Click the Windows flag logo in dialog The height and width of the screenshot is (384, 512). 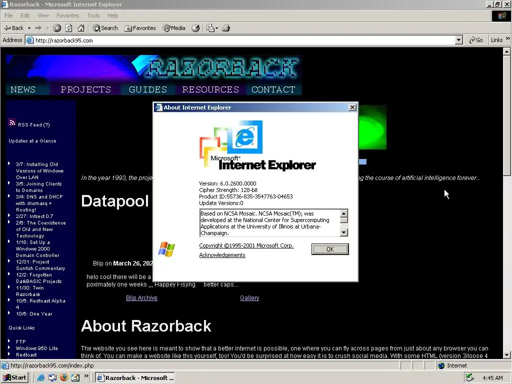[x=166, y=249]
